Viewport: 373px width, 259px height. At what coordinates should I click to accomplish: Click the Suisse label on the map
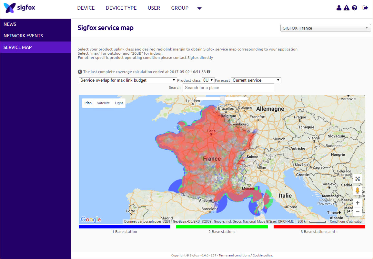(x=252, y=157)
